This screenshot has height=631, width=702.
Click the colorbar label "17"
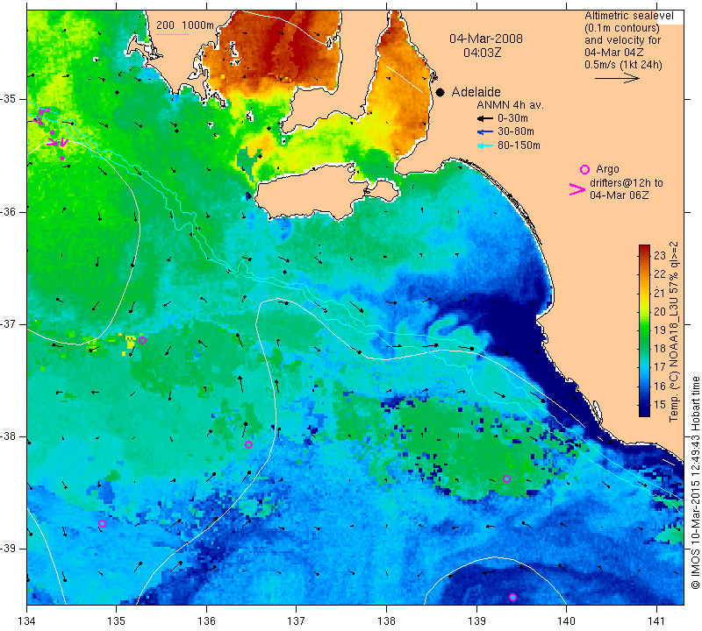660,366
